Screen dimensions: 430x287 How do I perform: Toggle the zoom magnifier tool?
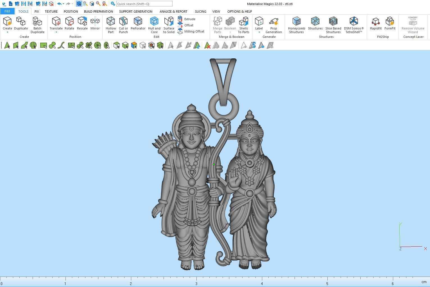tap(98, 4)
